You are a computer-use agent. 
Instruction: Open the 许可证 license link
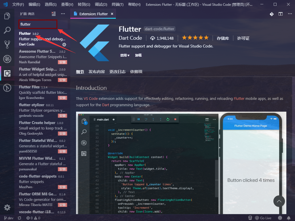[x=243, y=38]
